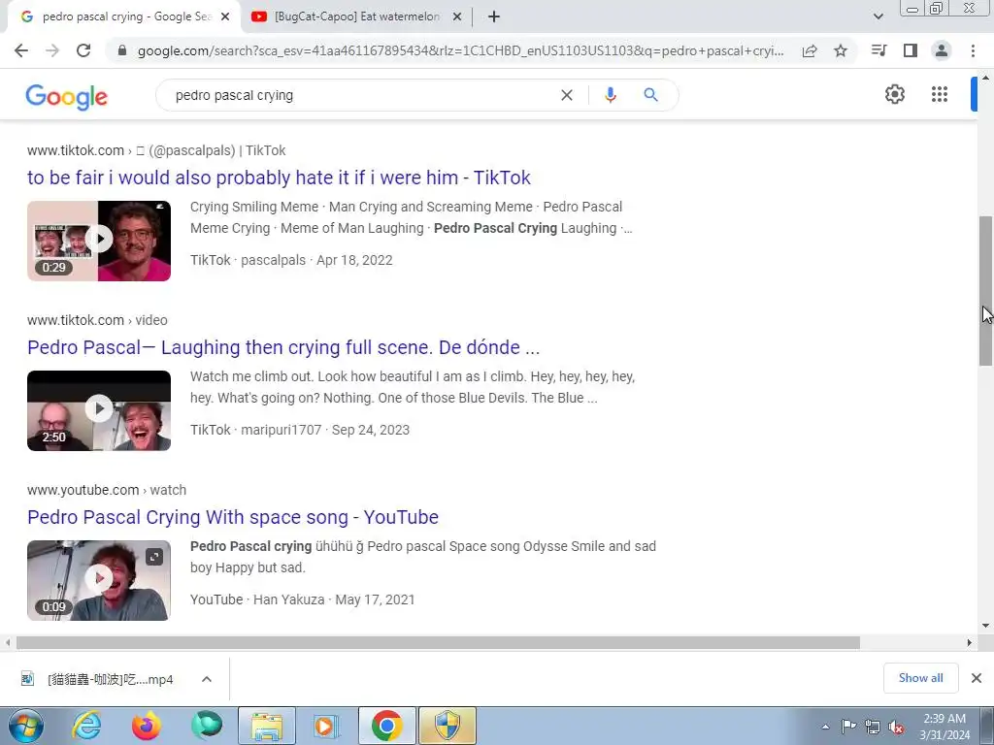Open the security shield taskbar app
The height and width of the screenshot is (745, 994).
(x=447, y=726)
